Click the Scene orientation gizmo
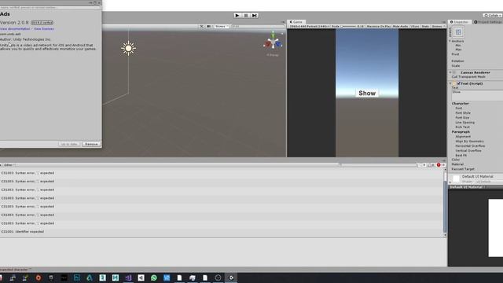The image size is (503, 283). (273, 42)
